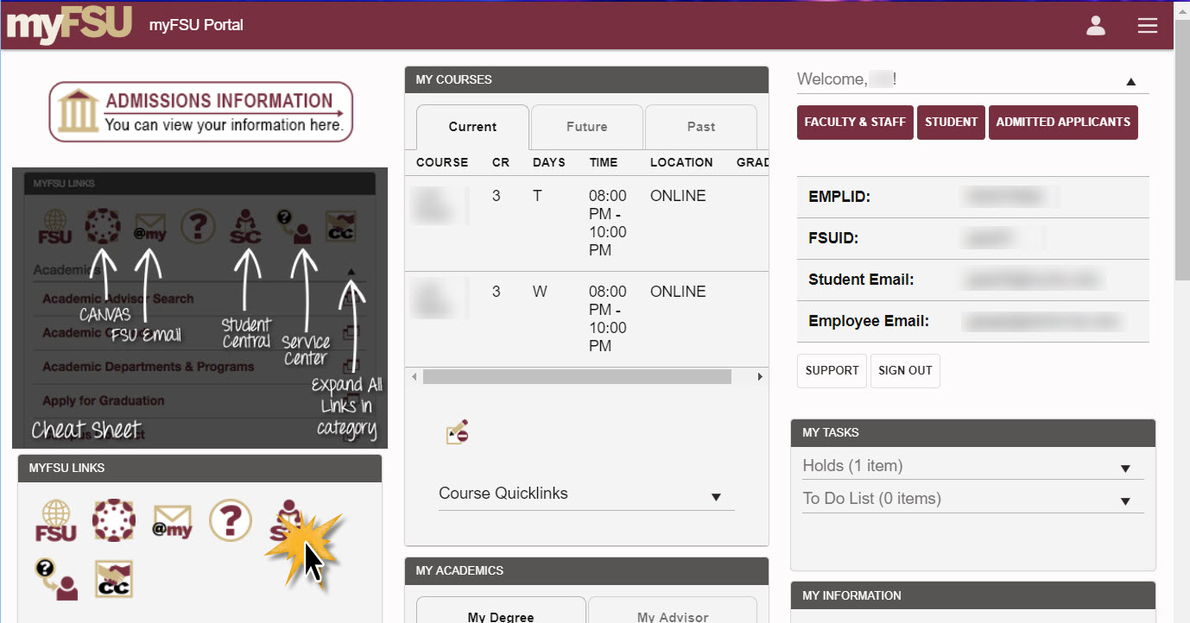The width and height of the screenshot is (1190, 623).
Task: Open the CC handshake icon
Action: coord(114,579)
